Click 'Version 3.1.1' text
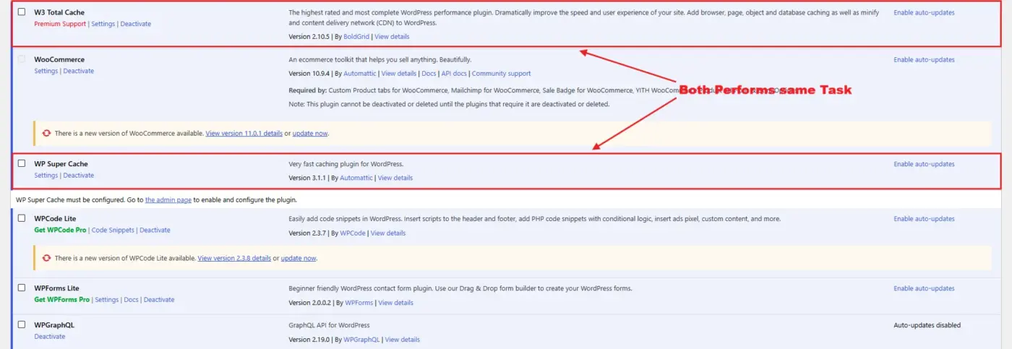The image size is (1012, 349). coord(307,178)
